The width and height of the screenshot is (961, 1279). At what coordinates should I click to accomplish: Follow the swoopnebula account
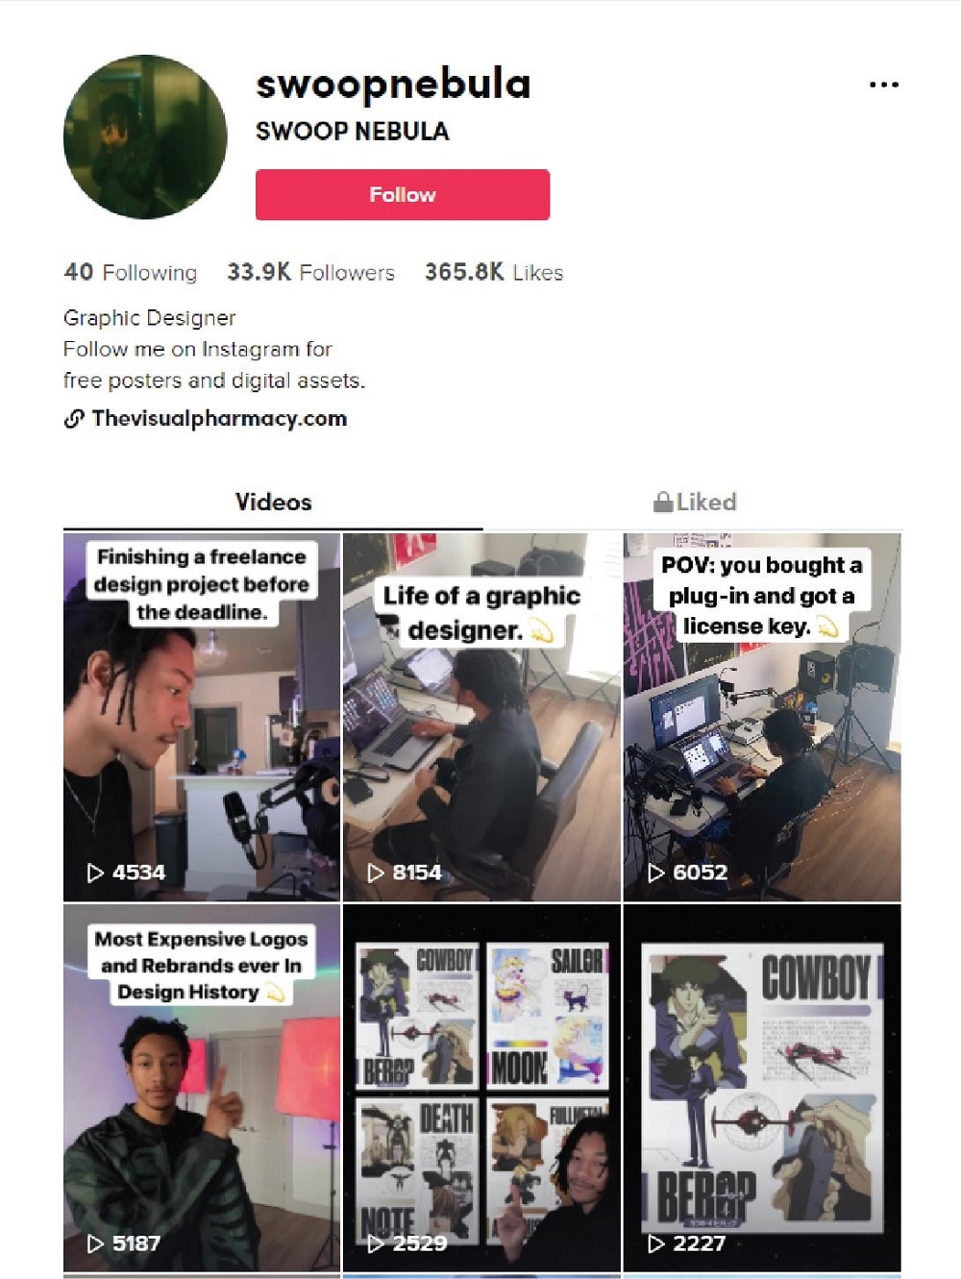(403, 194)
